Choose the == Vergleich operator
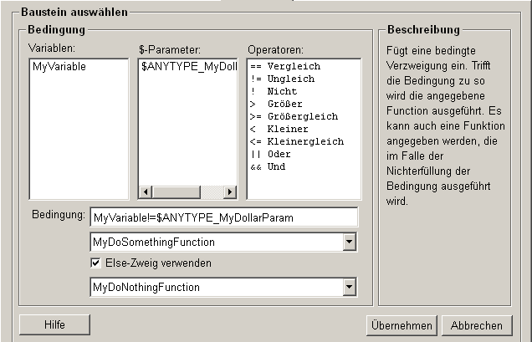The height and width of the screenshot is (342, 532). (284, 67)
